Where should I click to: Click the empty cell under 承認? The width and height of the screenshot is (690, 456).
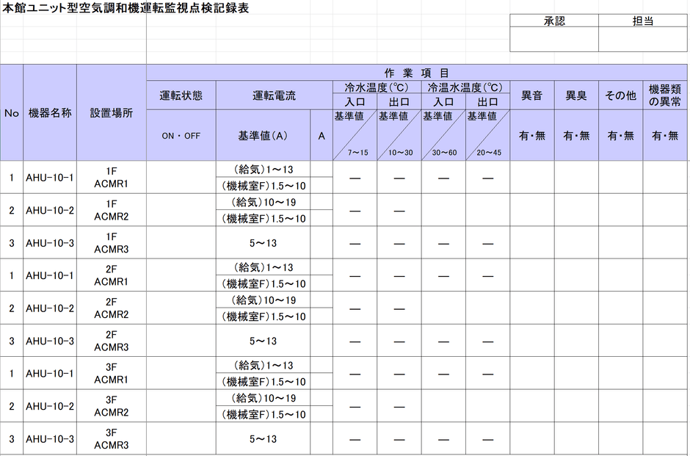click(x=554, y=39)
